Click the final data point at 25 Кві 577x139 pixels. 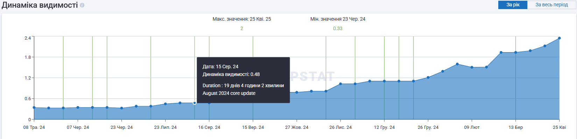[559, 38]
